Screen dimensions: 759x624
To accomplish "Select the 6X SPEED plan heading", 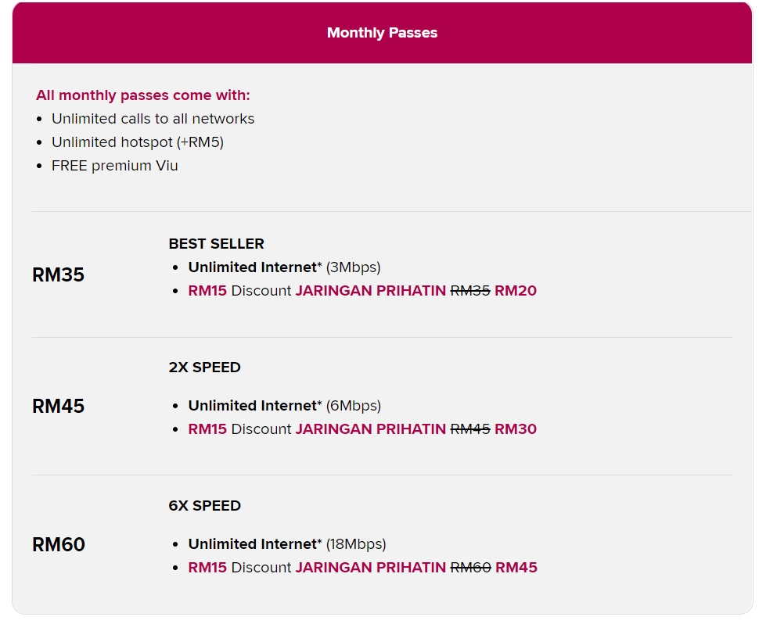I will pyautogui.click(x=204, y=506).
